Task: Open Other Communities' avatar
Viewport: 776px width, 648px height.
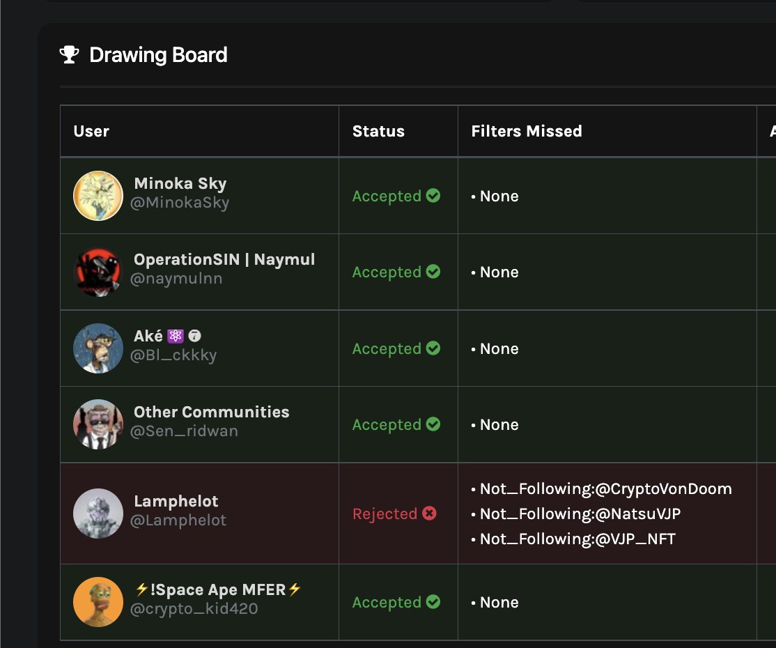Action: (98, 424)
